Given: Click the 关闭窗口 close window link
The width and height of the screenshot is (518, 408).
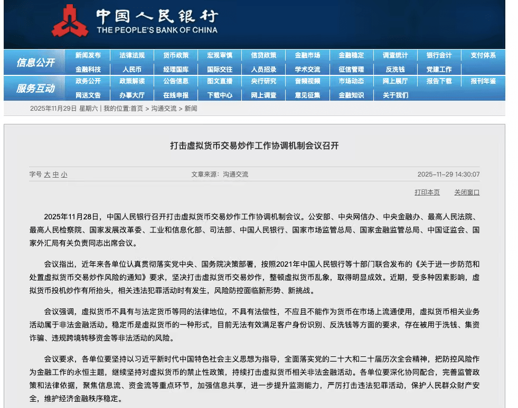Looking at the screenshot, I should click(467, 192).
